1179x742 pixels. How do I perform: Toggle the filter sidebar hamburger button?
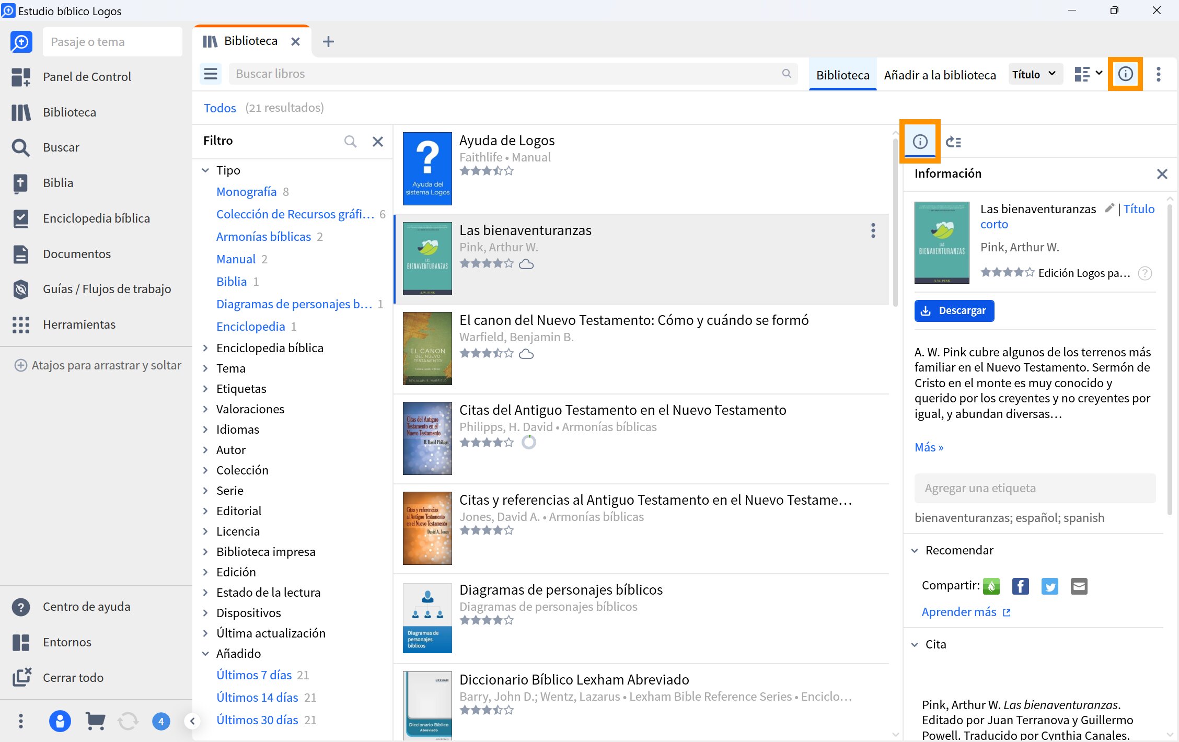click(211, 74)
